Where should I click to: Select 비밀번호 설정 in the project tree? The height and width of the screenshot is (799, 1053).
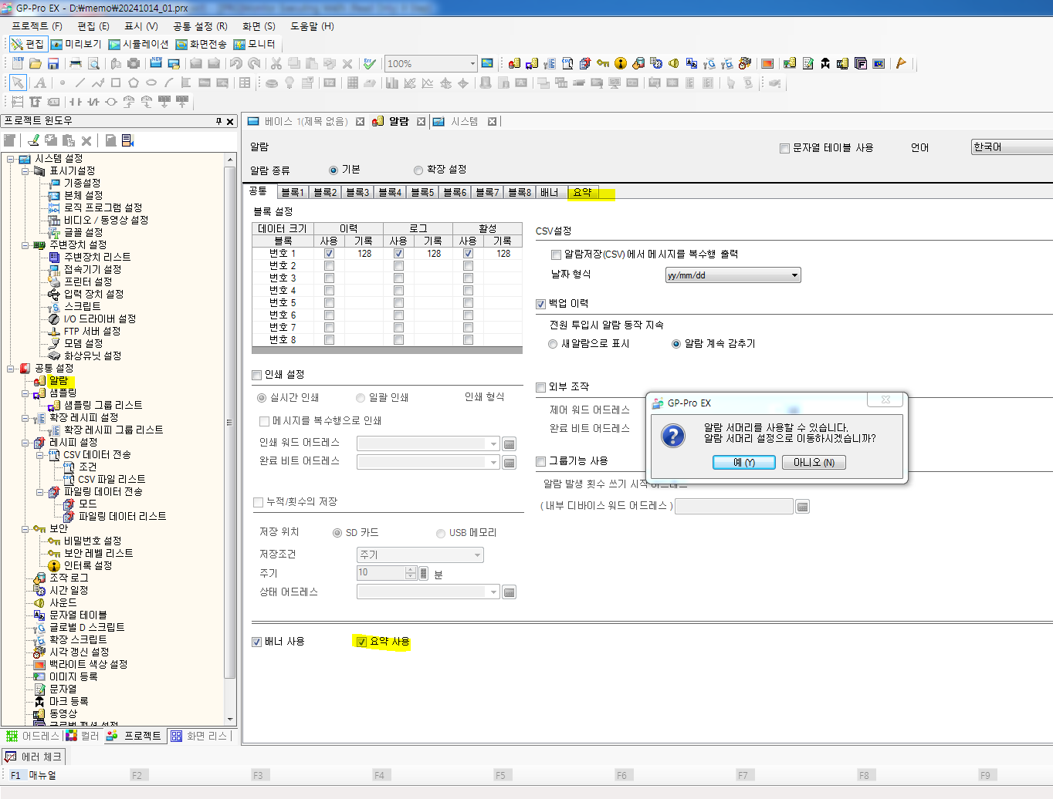[93, 541]
